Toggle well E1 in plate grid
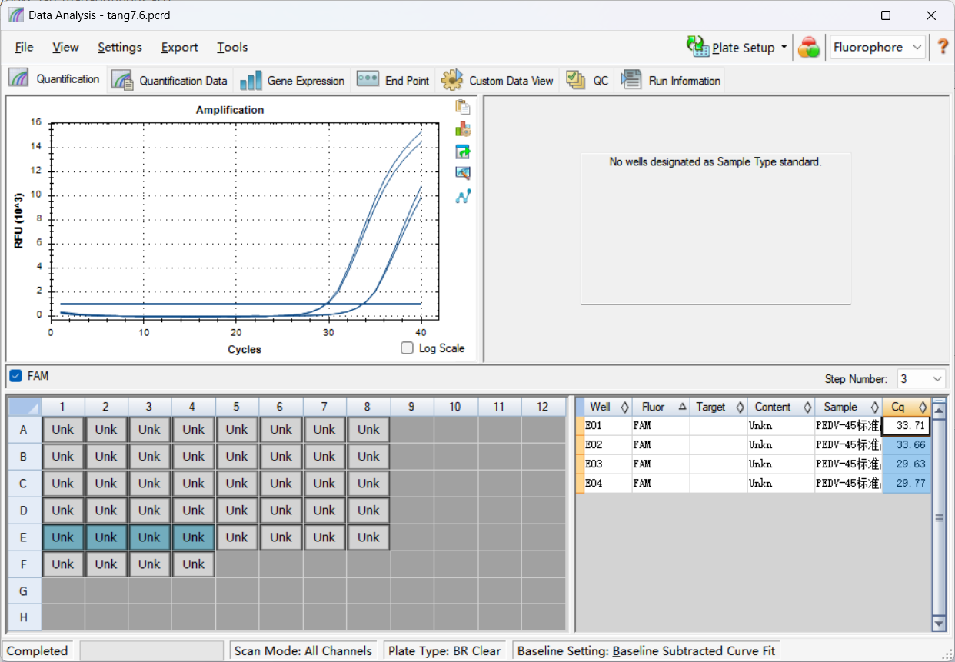 [x=63, y=537]
